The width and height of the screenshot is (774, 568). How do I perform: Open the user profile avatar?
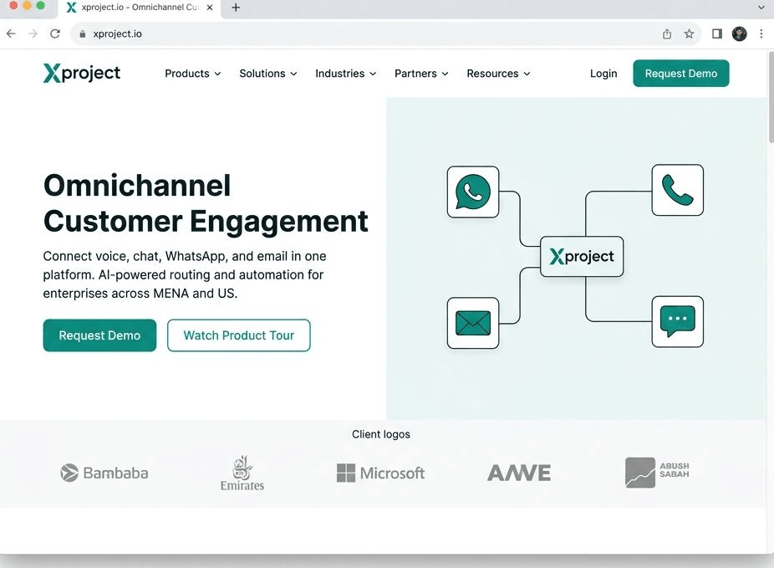pyautogui.click(x=739, y=33)
